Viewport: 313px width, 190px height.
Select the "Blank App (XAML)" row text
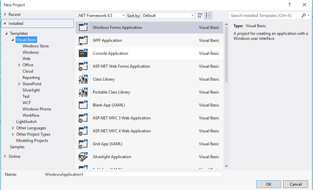109,105
